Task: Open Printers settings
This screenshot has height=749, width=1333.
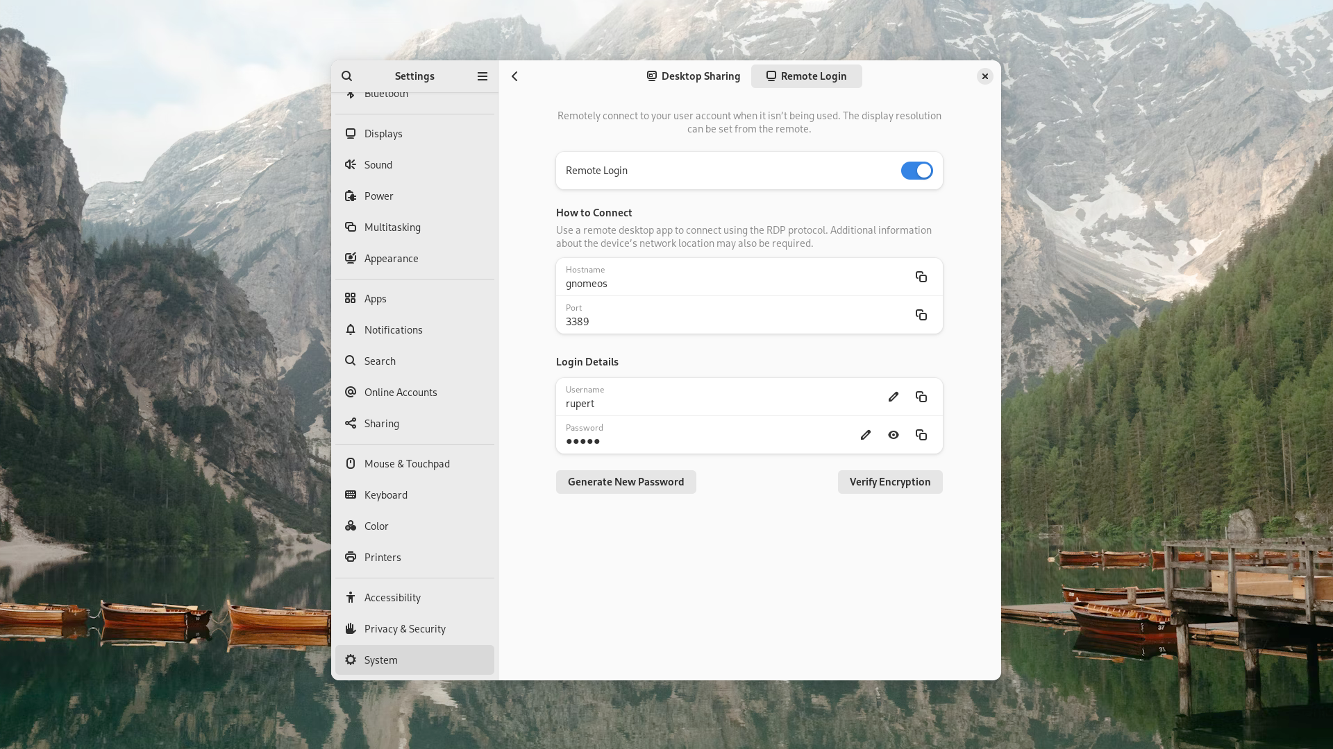Action: pyautogui.click(x=414, y=558)
